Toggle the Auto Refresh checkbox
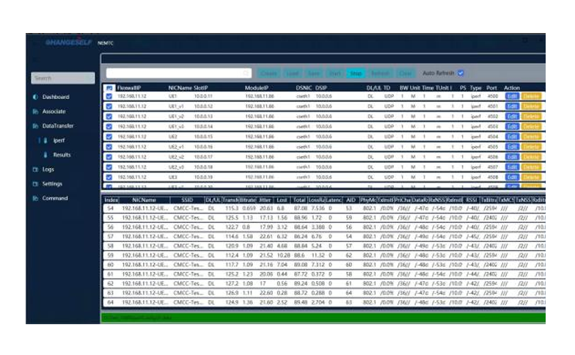 click(x=461, y=73)
